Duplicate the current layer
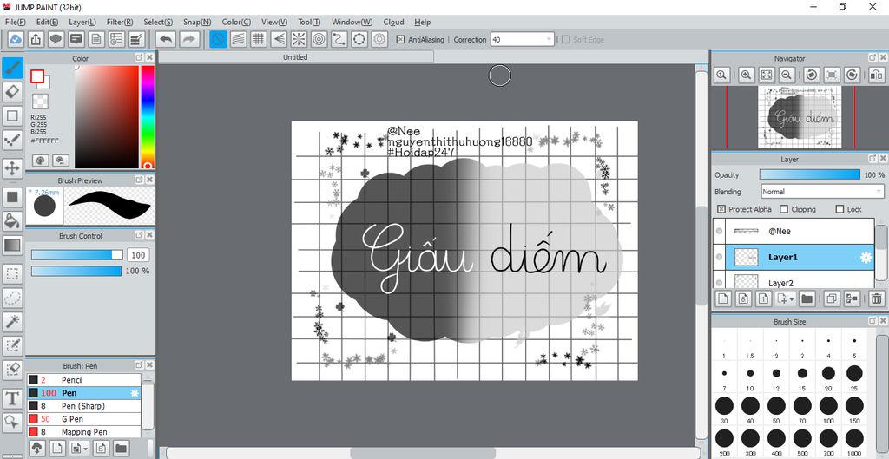 click(x=833, y=298)
